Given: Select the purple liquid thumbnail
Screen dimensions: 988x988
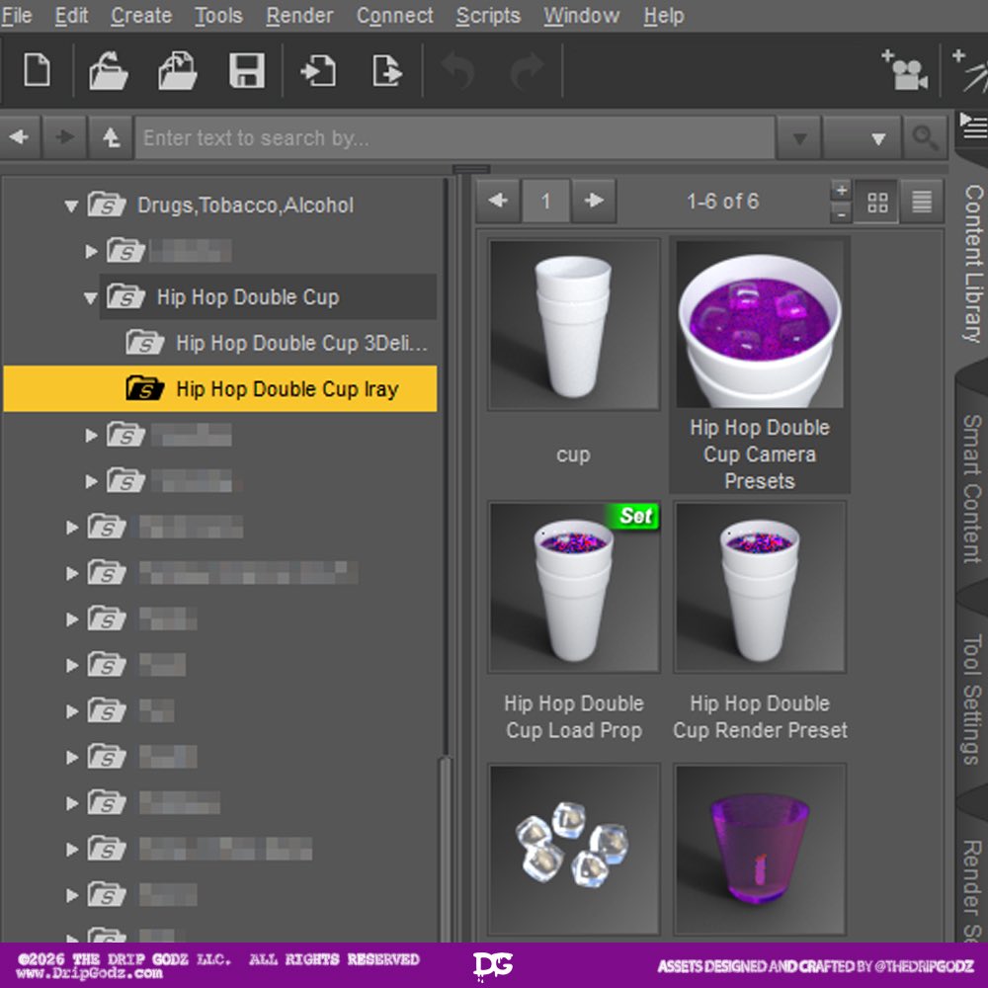Looking at the screenshot, I should [759, 850].
